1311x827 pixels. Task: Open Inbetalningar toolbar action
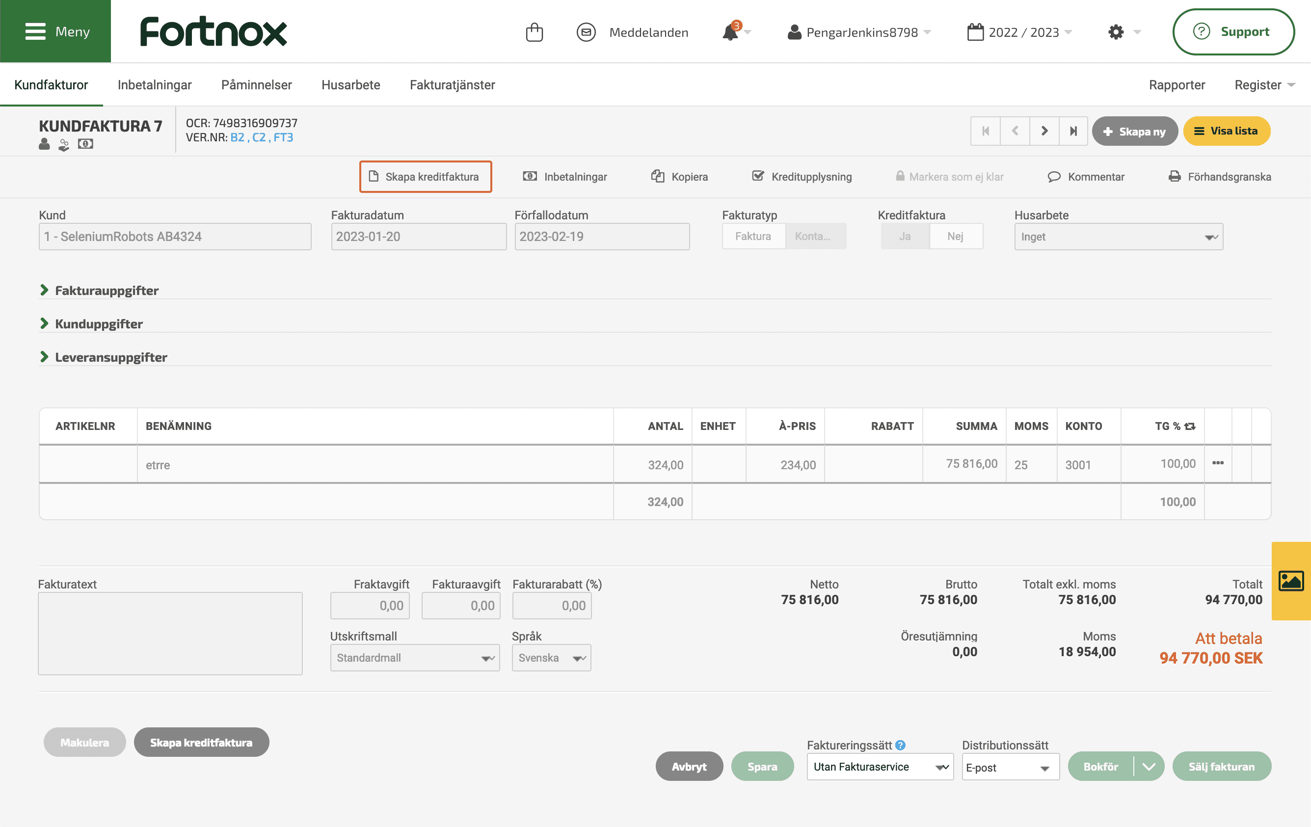pos(564,176)
